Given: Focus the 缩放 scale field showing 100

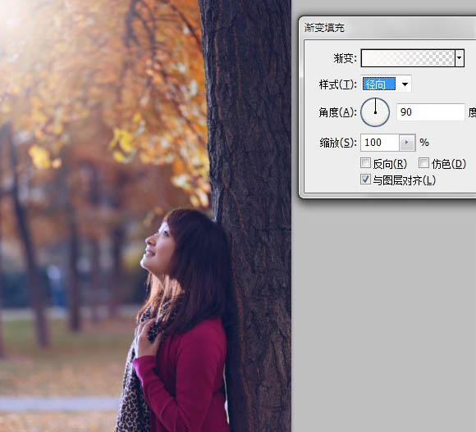Looking at the screenshot, I should [379, 143].
